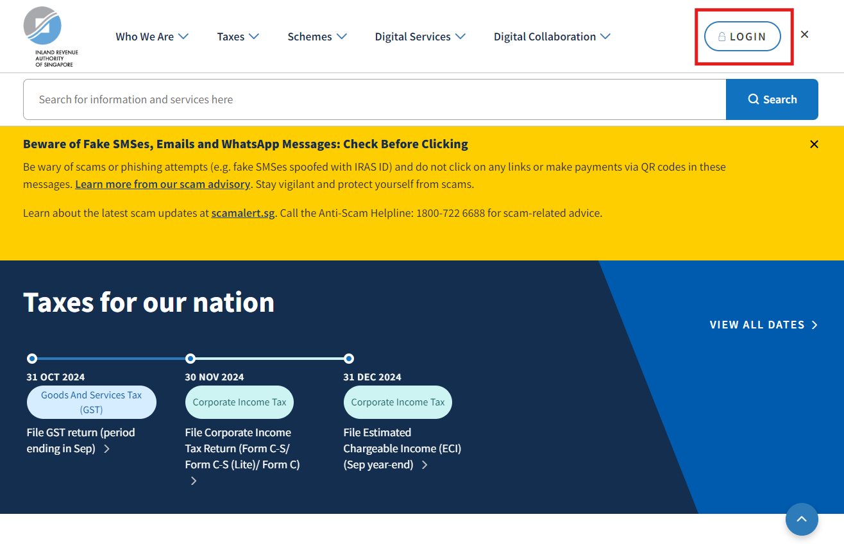Expand the Schemes dropdown

[x=317, y=37]
